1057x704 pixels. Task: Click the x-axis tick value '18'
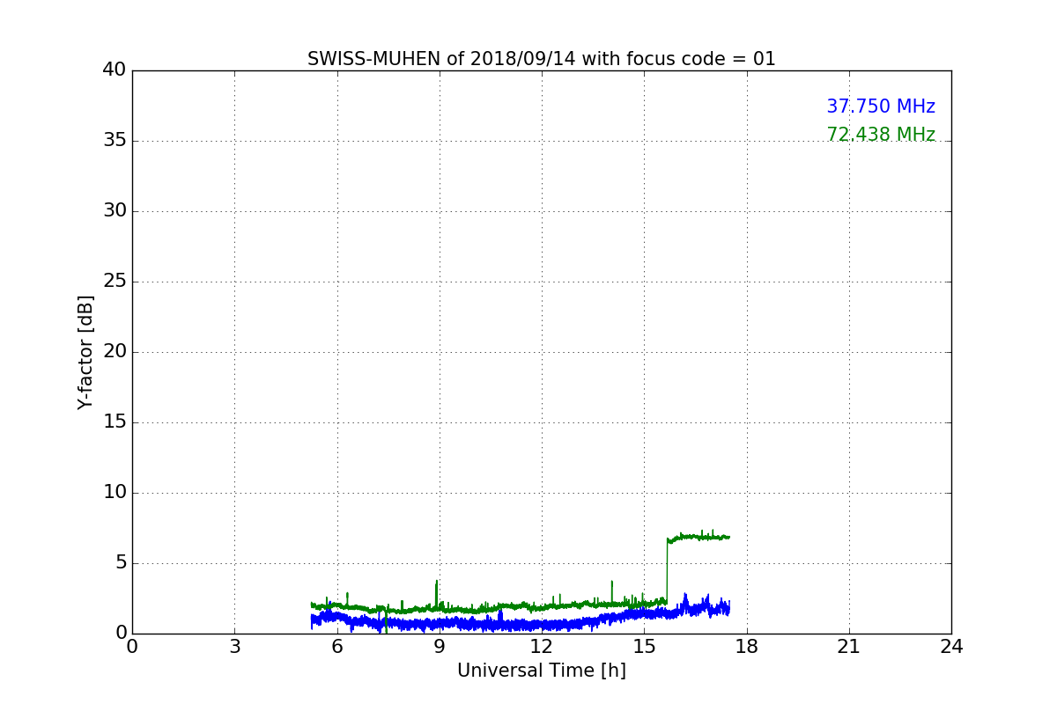click(747, 646)
